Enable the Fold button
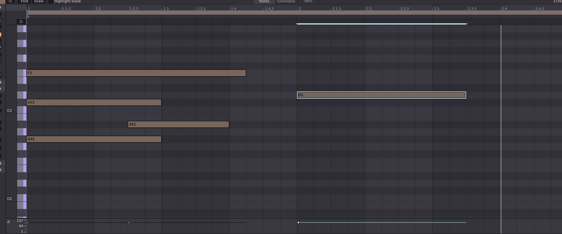The height and width of the screenshot is (234, 562). pos(24,1)
